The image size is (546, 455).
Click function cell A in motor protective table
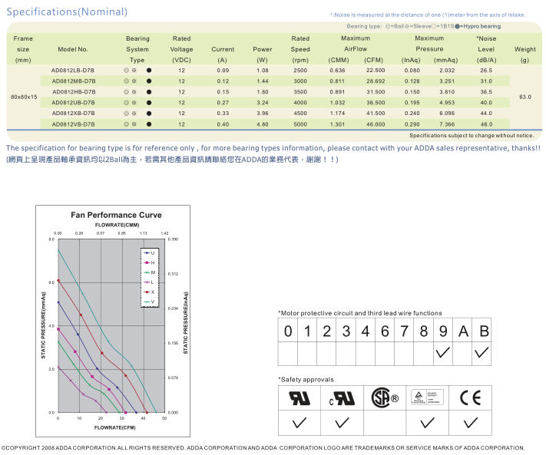462,331
